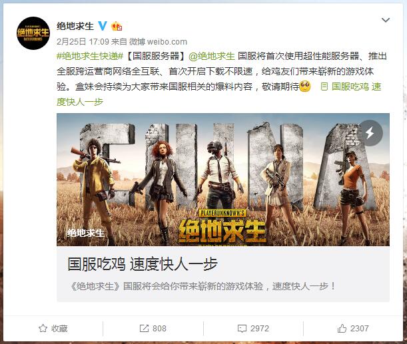Click the @绝地求生 mention link

(x=212, y=57)
